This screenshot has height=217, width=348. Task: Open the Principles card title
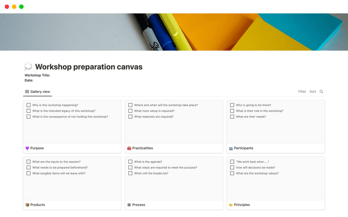coord(242,205)
